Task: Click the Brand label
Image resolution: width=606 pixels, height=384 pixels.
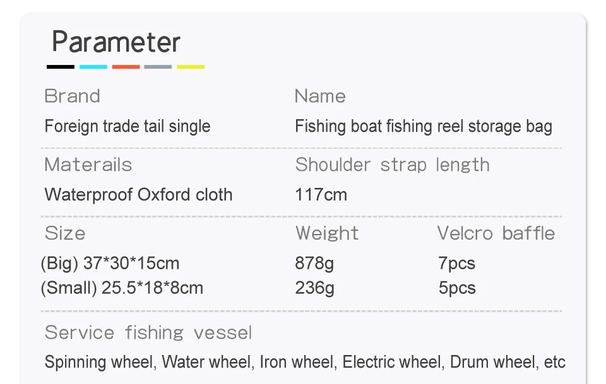Action: coord(72,96)
